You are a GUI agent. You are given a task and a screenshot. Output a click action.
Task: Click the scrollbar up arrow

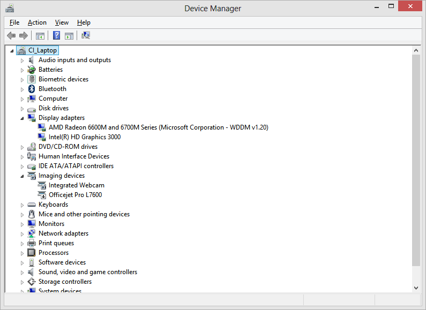416,50
